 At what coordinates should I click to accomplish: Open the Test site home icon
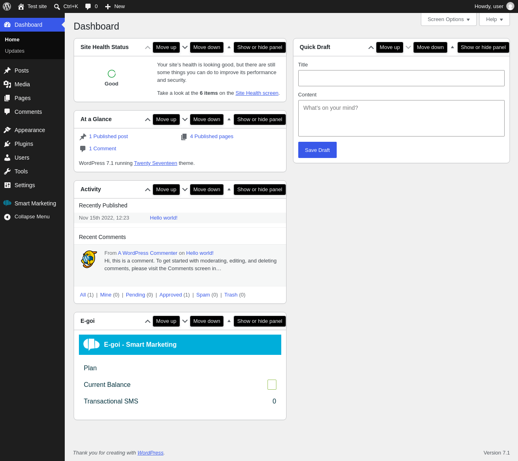coord(21,6)
